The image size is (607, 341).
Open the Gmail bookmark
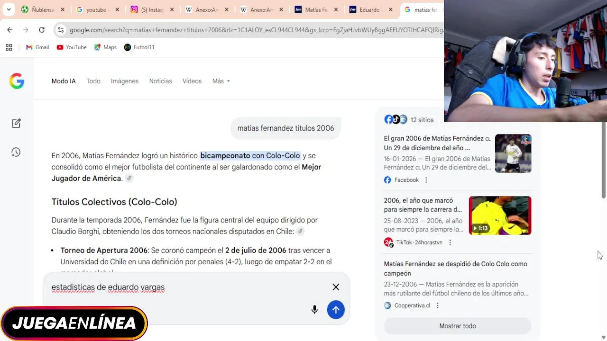37,47
